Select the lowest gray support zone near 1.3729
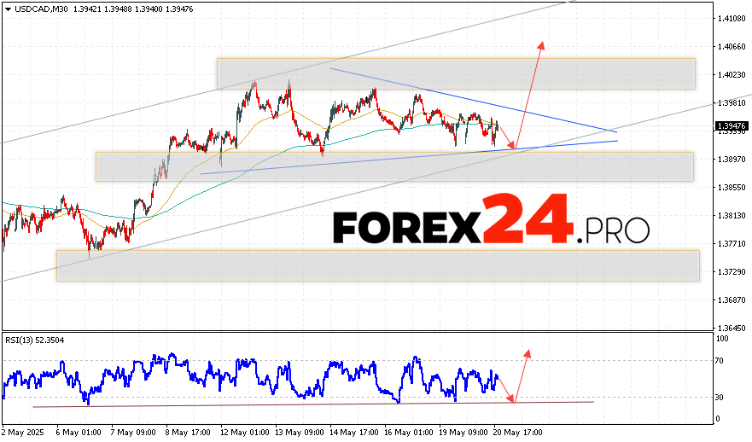Viewport: 752px width, 442px height. click(x=377, y=265)
